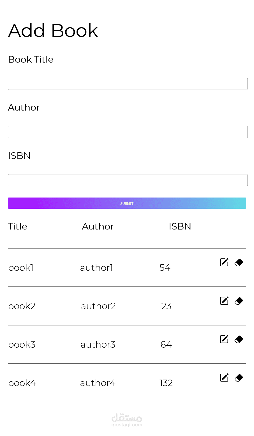Screen dimensions: 254x436
Task: Select the ISBN value 132
Action: pyautogui.click(x=166, y=383)
